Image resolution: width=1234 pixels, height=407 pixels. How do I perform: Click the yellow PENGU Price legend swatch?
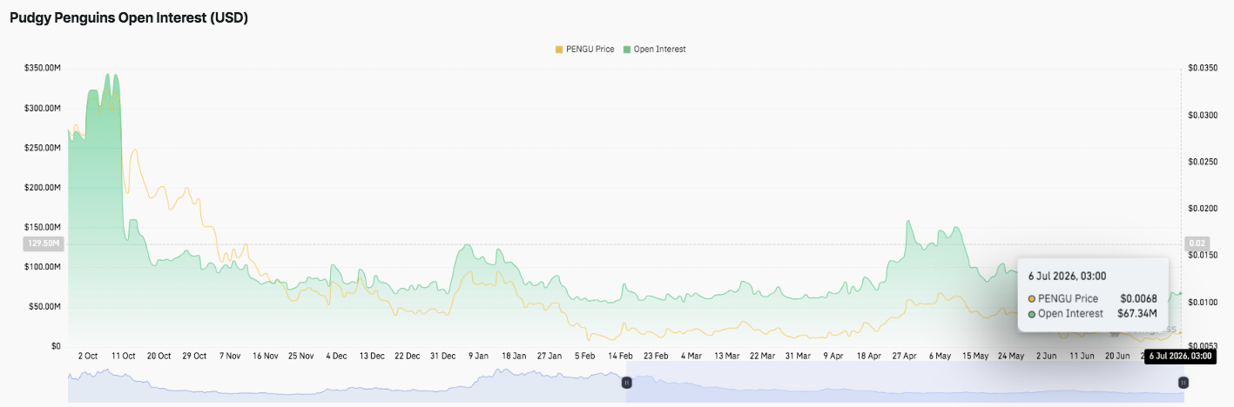point(559,49)
